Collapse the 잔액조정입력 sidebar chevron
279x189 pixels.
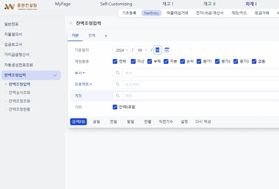click(55, 75)
